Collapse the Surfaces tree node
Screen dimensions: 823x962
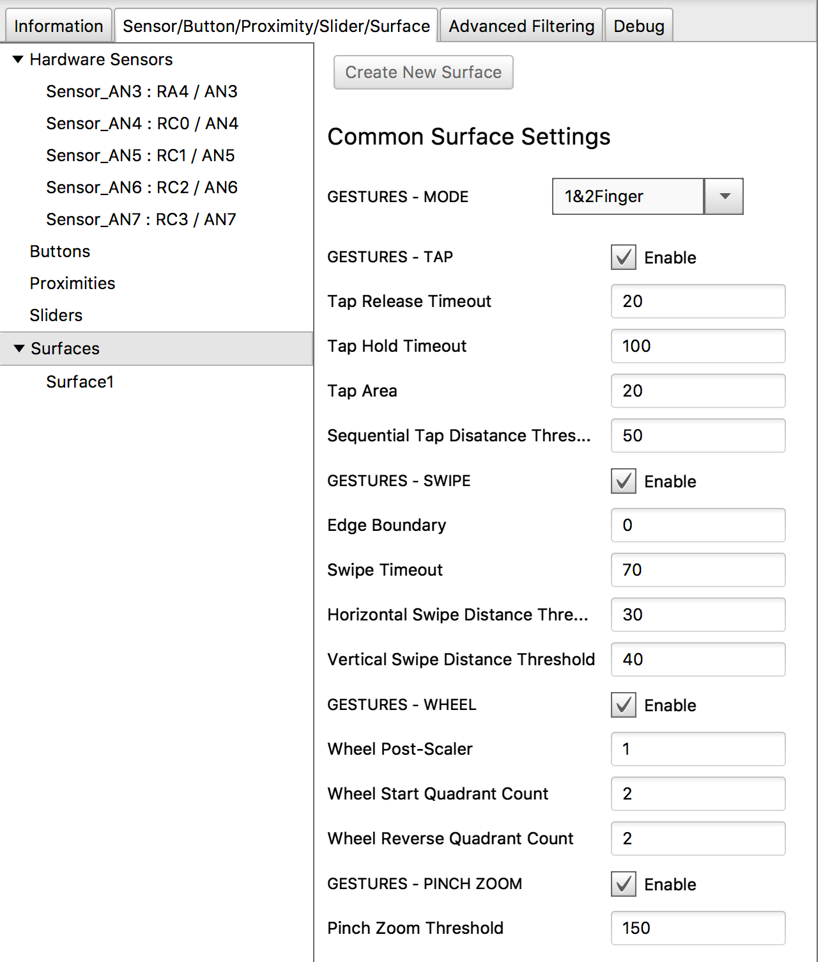(x=19, y=349)
